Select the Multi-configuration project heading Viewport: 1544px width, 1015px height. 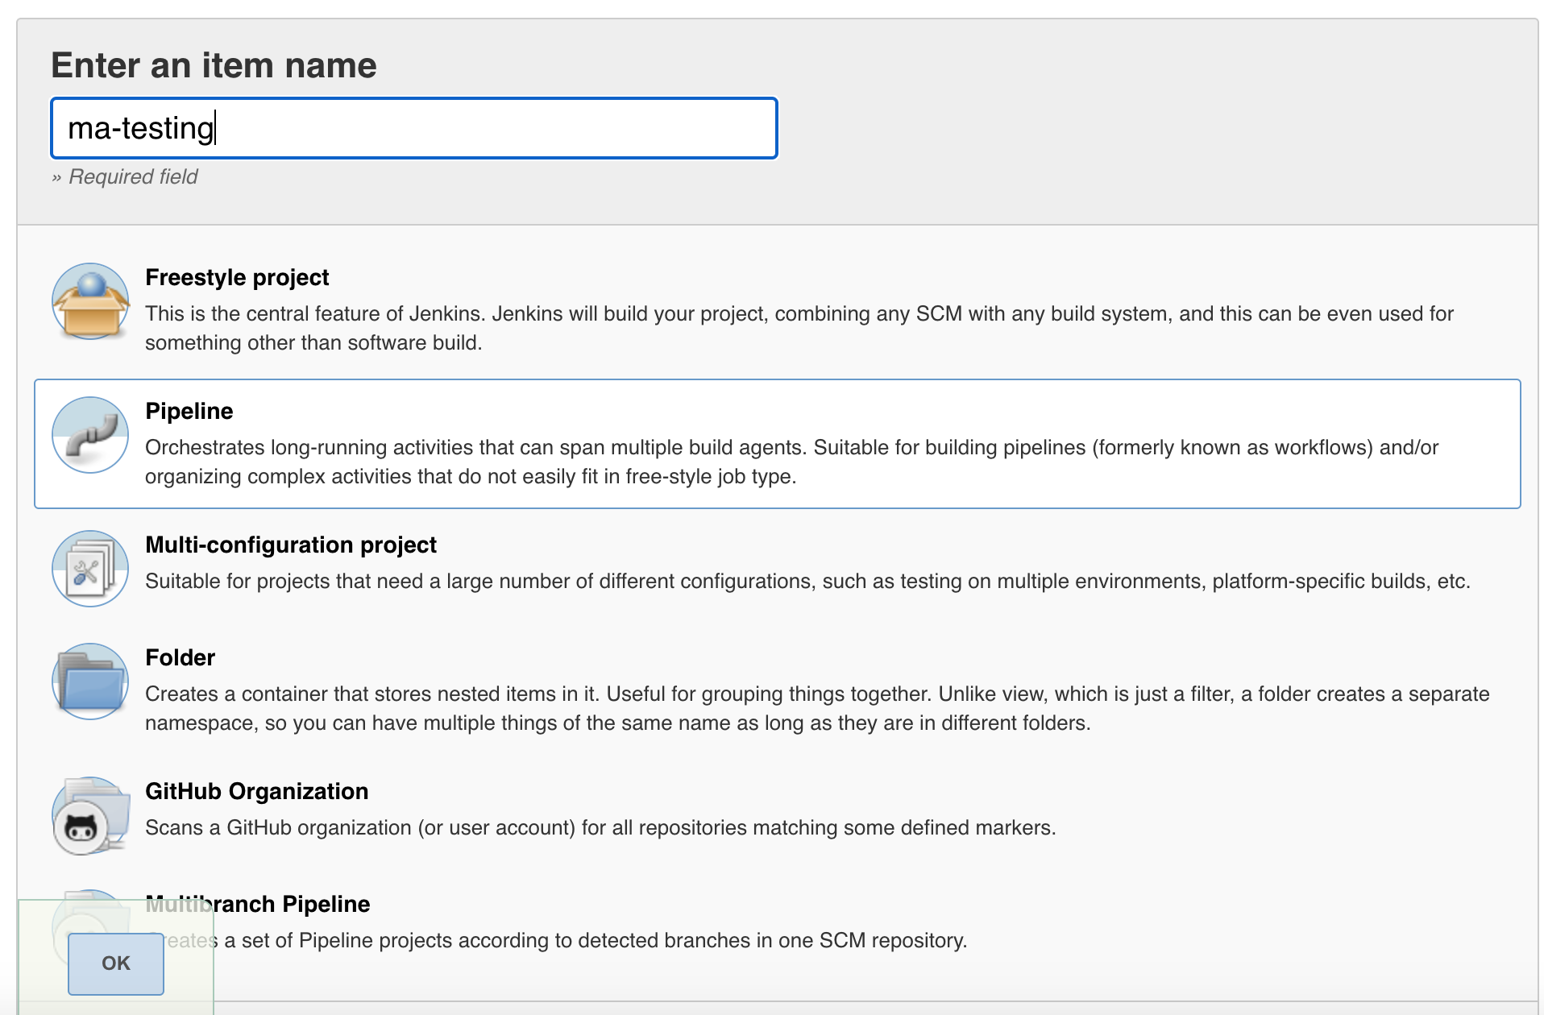coord(291,545)
